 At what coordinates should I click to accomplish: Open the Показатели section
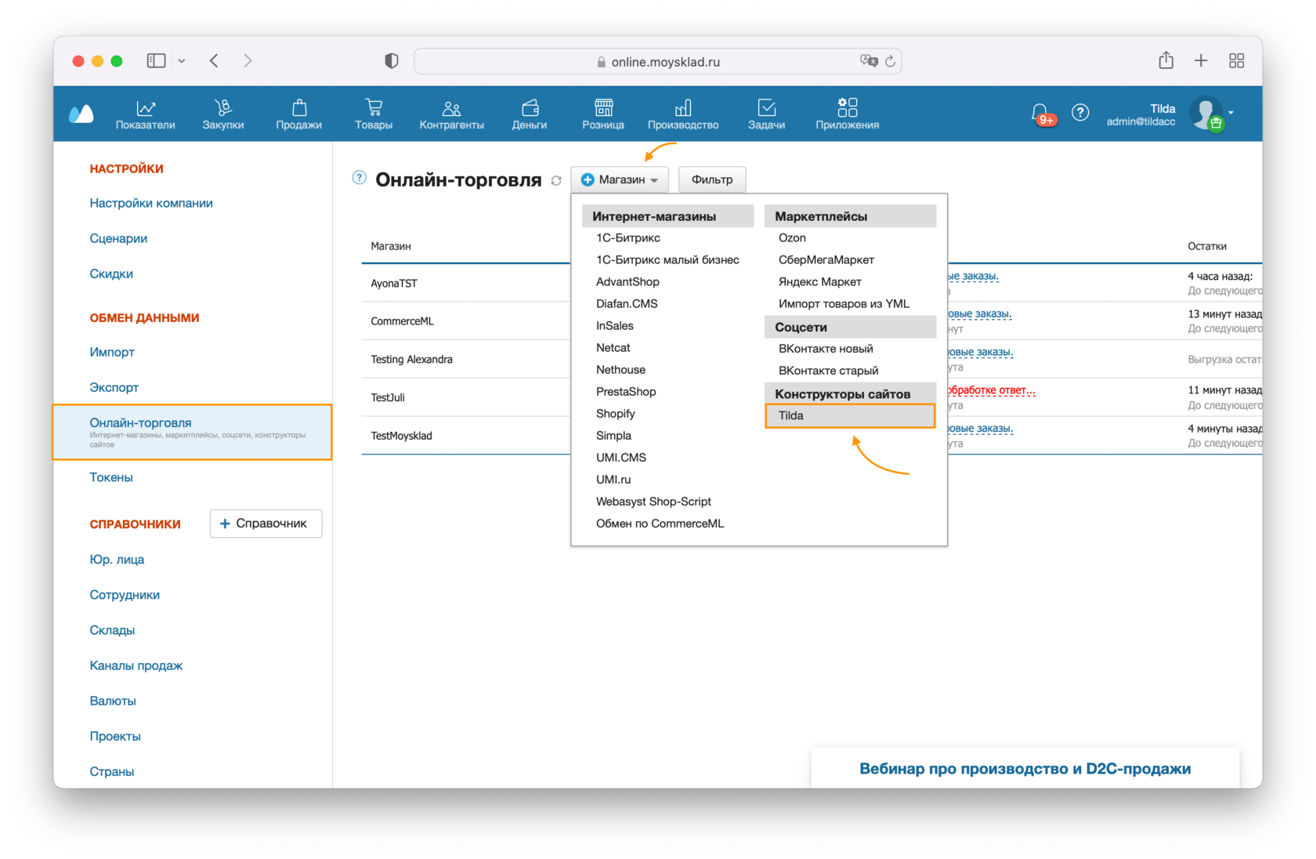(146, 114)
